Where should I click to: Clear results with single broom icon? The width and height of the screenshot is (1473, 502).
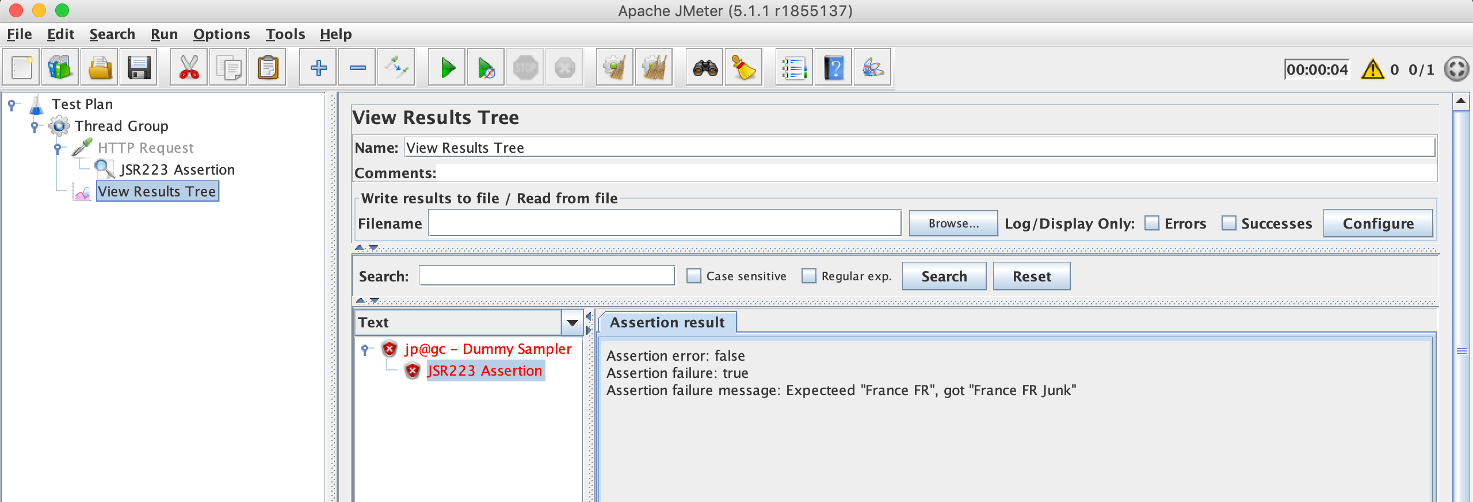pos(615,68)
